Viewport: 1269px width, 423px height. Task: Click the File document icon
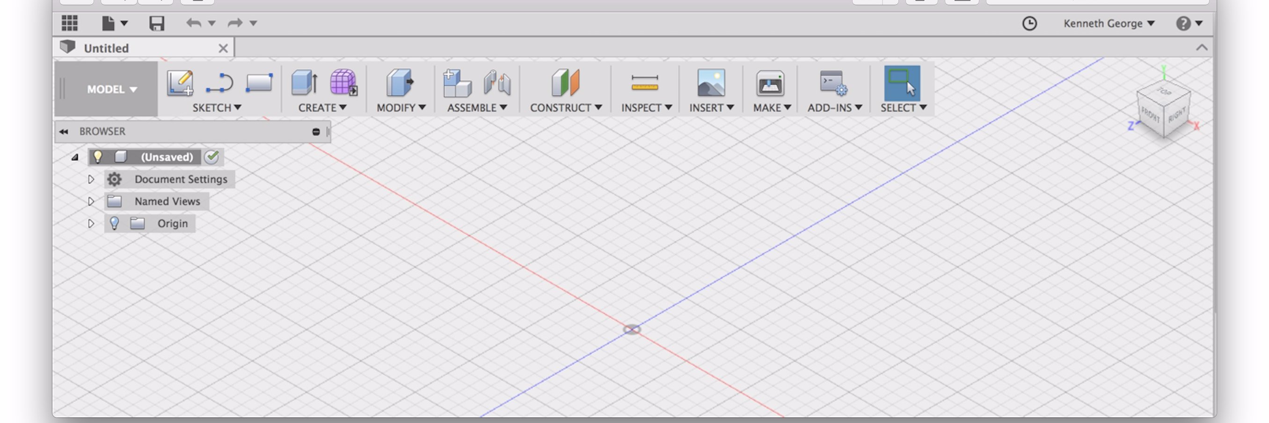coord(108,23)
